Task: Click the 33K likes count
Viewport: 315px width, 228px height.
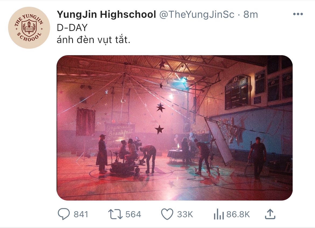Action: tap(185, 214)
